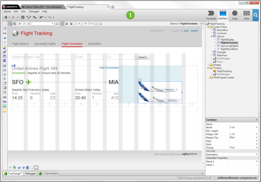
Task: Click the branching merge icon beside the gear
Action: click(29, 17)
